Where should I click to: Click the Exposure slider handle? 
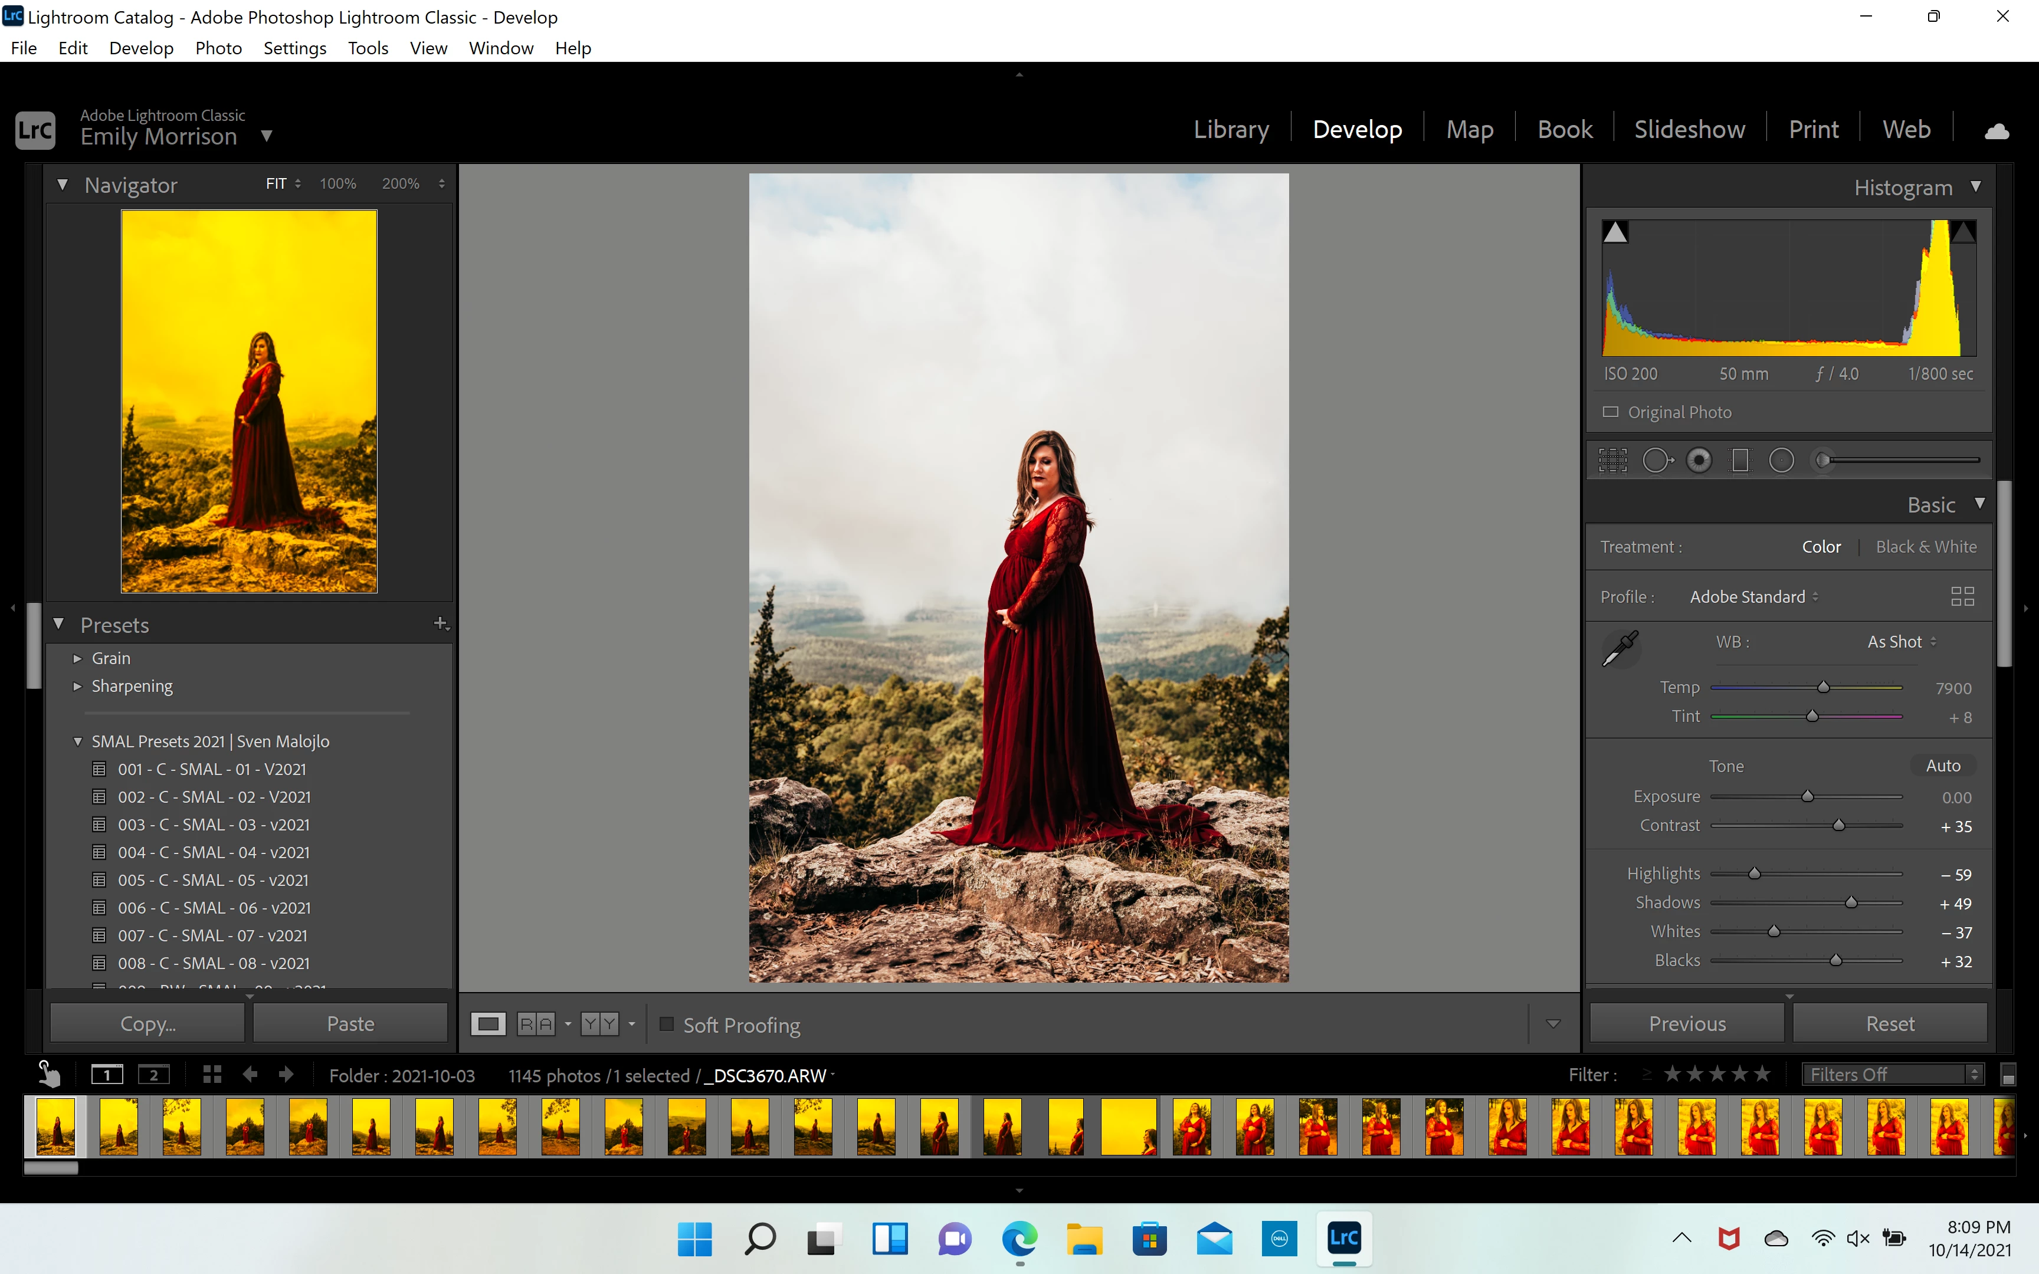(x=1807, y=796)
